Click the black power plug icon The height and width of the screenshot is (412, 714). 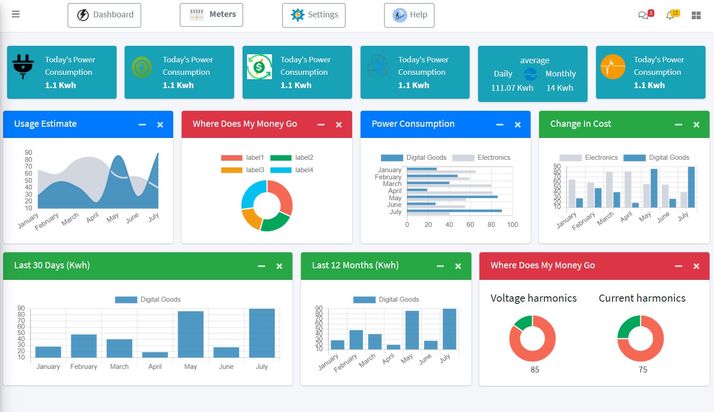point(23,67)
